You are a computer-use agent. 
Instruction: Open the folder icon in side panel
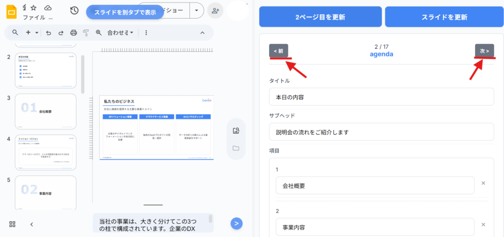coord(236,148)
